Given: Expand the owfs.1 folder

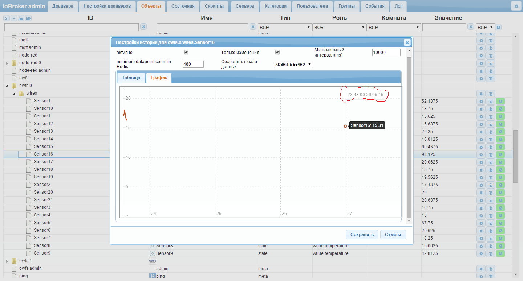Looking at the screenshot, I should pos(7,261).
